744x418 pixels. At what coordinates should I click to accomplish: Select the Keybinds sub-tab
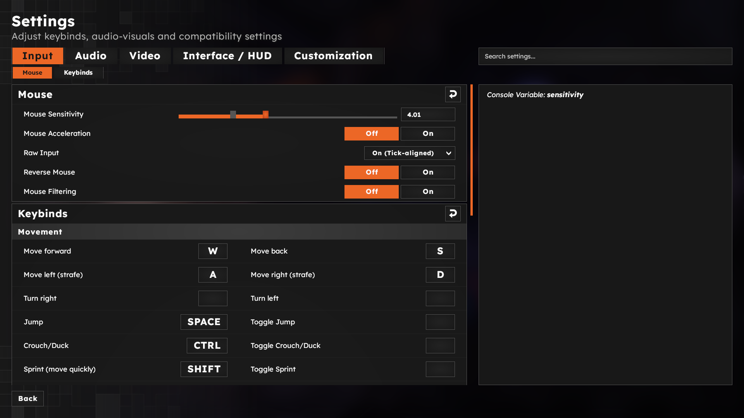(78, 72)
